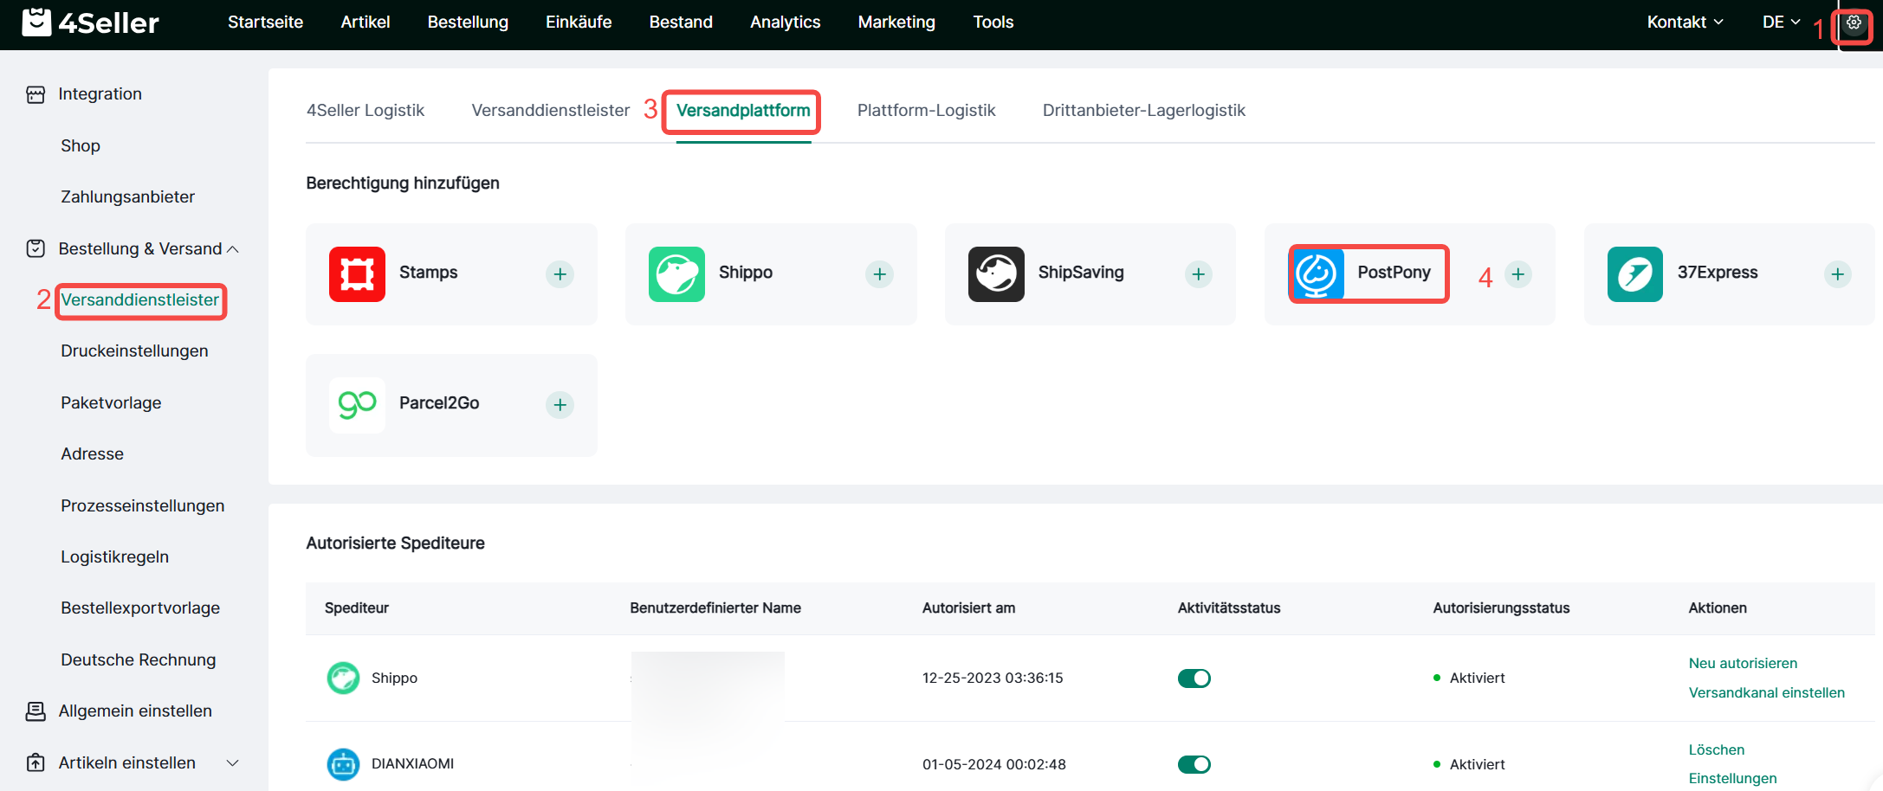Open the Analytics menu
This screenshot has height=791, width=1883.
click(x=785, y=23)
